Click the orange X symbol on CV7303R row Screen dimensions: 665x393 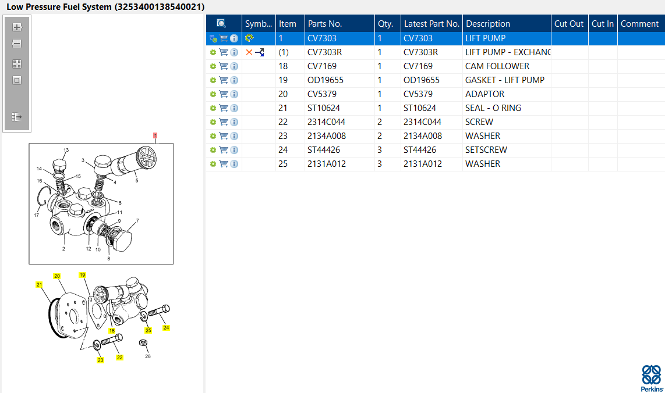point(249,52)
